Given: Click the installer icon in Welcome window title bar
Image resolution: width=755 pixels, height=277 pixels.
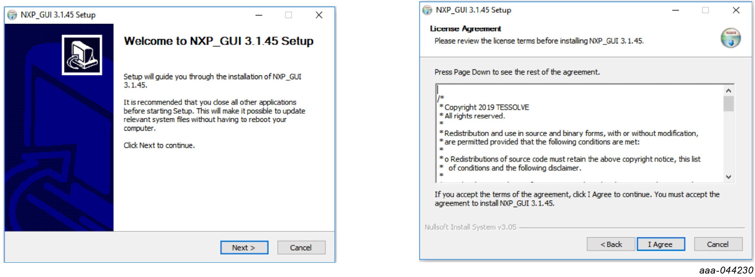Looking at the screenshot, I should [12, 15].
